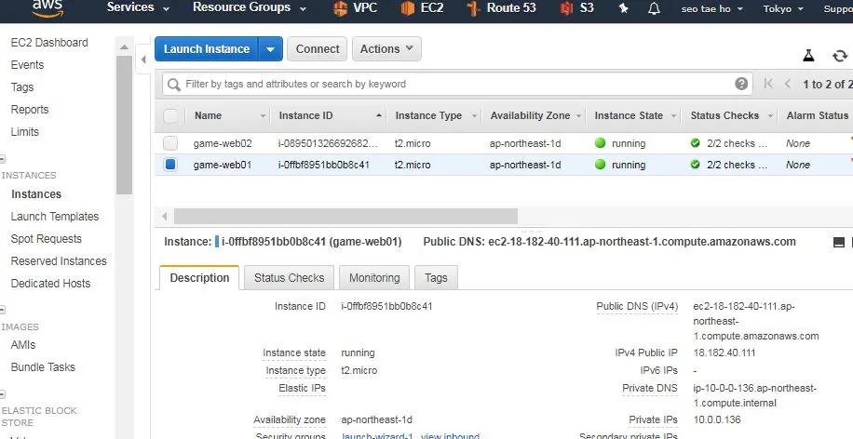The width and height of the screenshot is (853, 439).
Task: Open Events in sidebar
Action: [x=27, y=65]
